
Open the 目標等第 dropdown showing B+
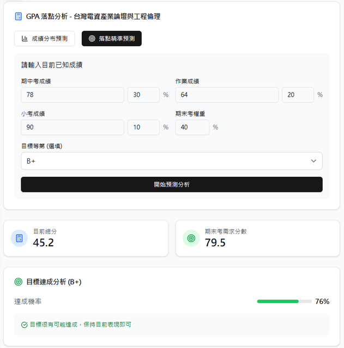click(x=164, y=161)
